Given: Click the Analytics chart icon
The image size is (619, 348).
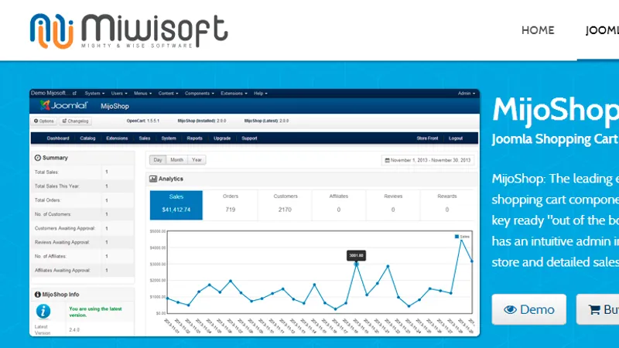Looking at the screenshot, I should pyautogui.click(x=152, y=179).
